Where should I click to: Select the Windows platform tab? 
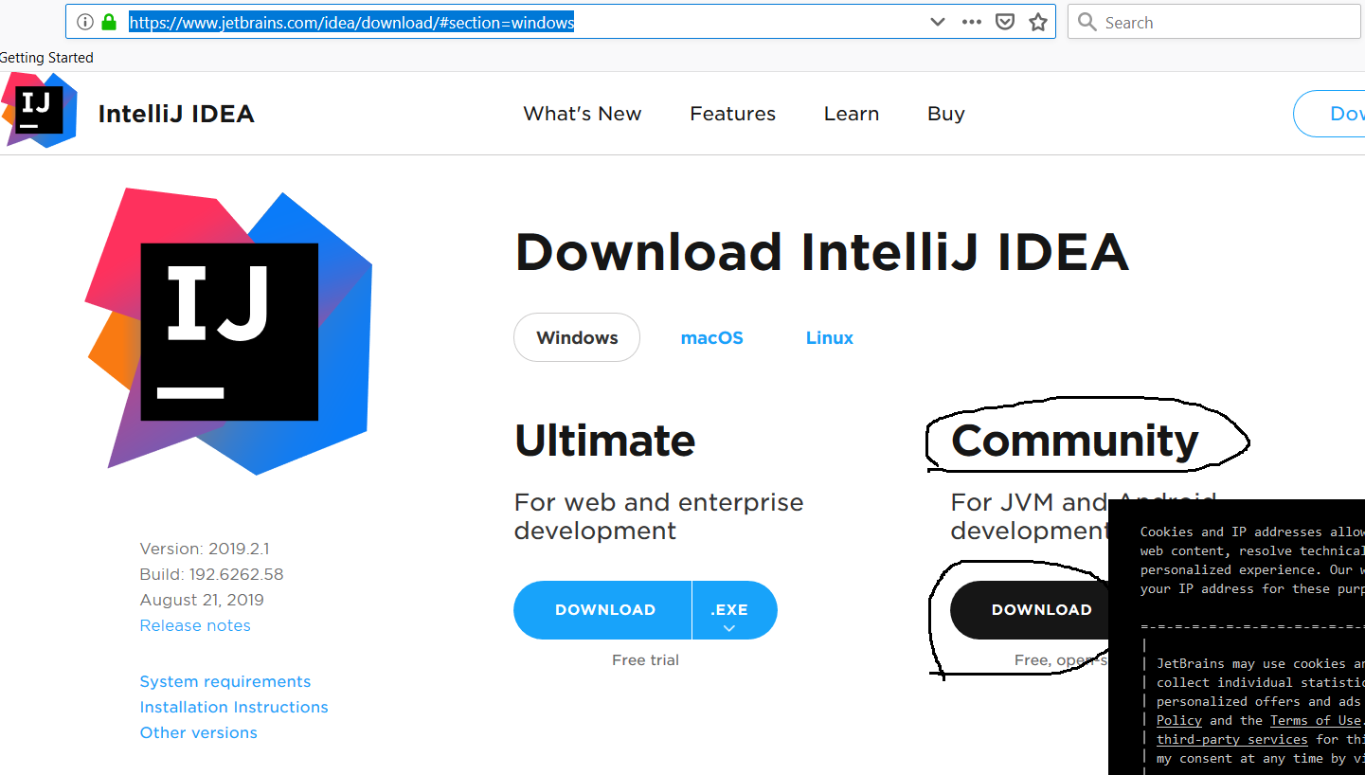click(577, 337)
